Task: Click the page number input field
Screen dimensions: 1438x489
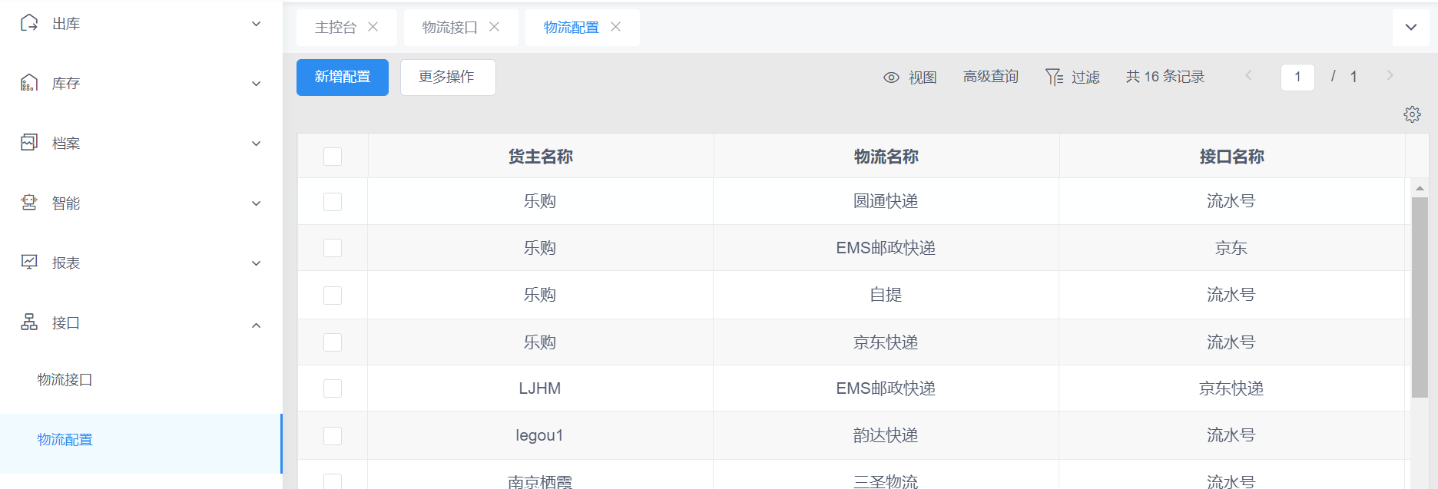Action: pyautogui.click(x=1297, y=77)
